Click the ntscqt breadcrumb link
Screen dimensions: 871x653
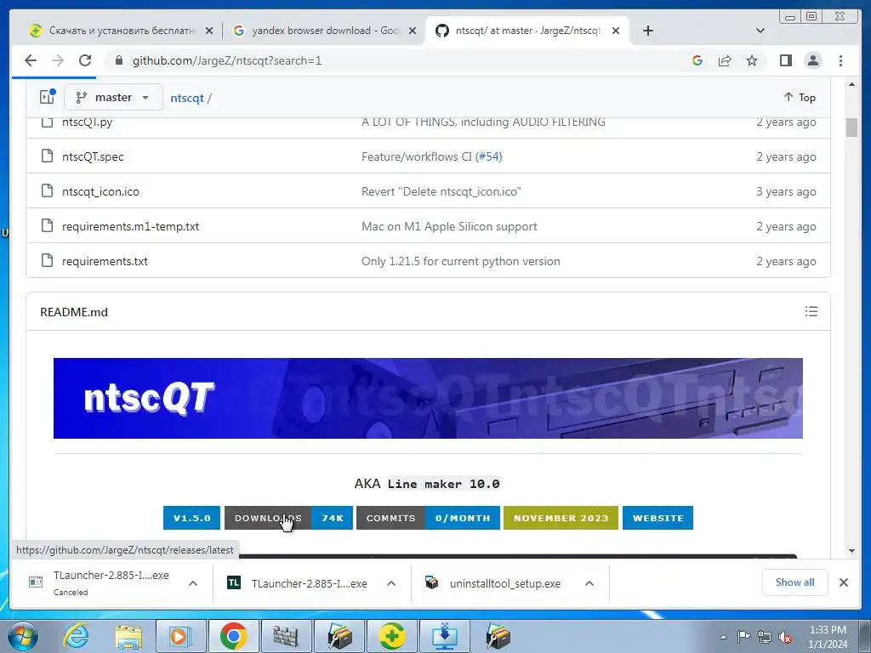coord(186,99)
